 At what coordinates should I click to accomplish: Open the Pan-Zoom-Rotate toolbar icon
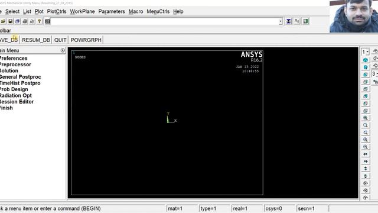click(x=18, y=21)
